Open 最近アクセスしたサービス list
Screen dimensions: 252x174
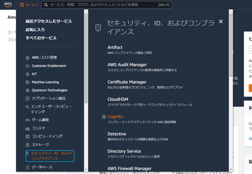(49, 21)
